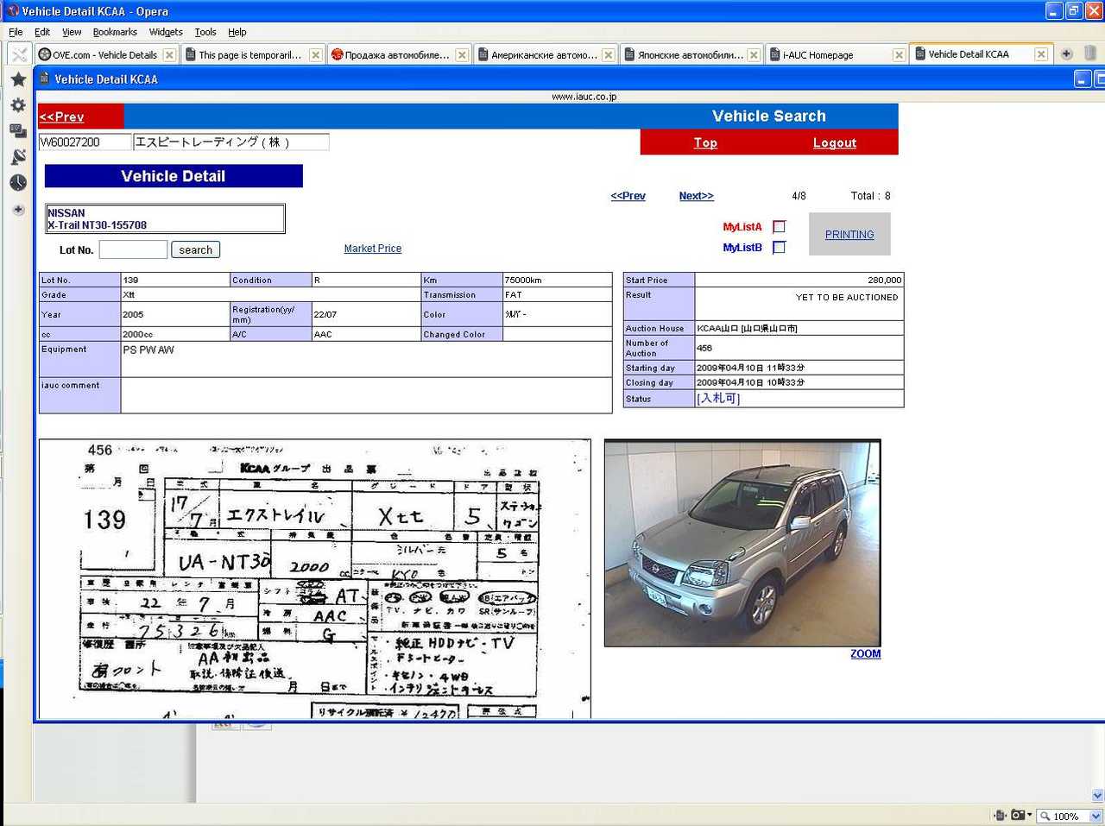Open the Widgets gear panel in sidebar

click(17, 105)
